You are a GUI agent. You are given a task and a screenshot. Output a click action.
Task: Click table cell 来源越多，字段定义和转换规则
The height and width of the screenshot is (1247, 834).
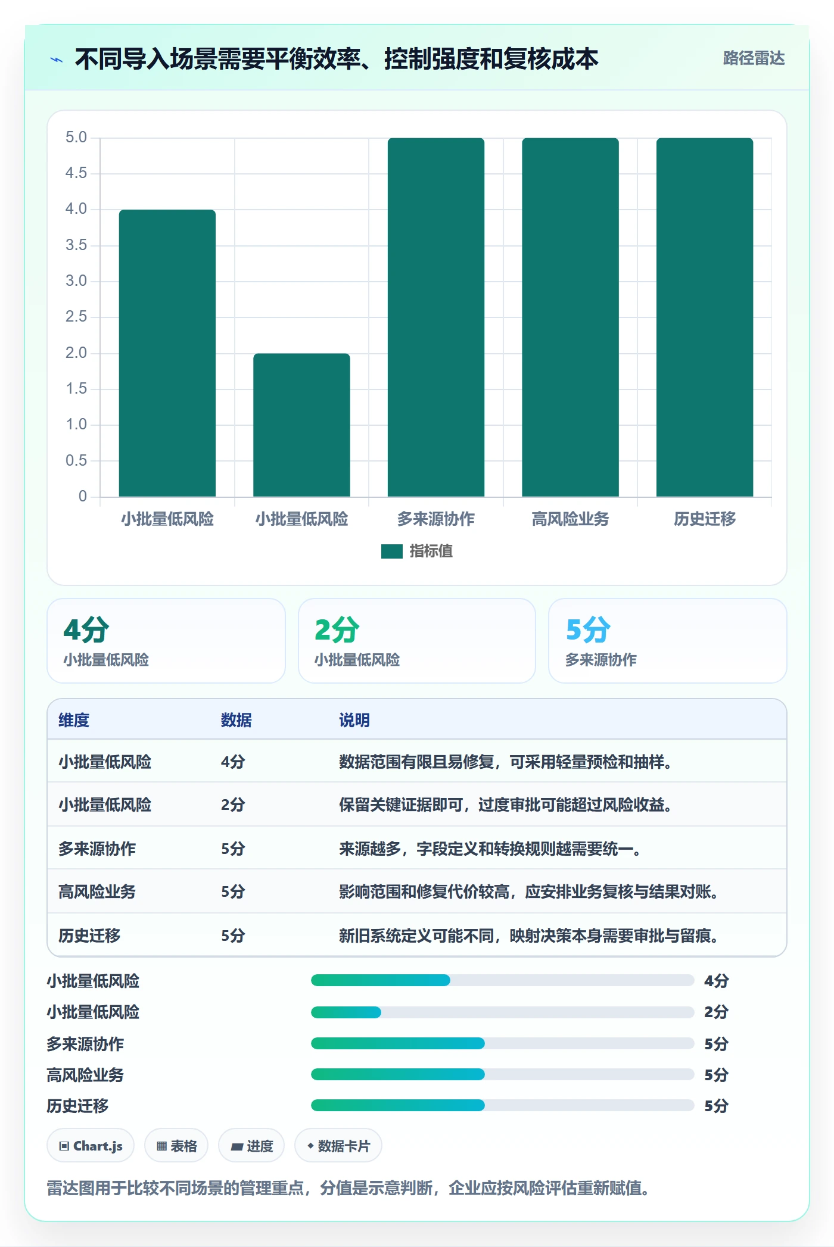[490, 849]
